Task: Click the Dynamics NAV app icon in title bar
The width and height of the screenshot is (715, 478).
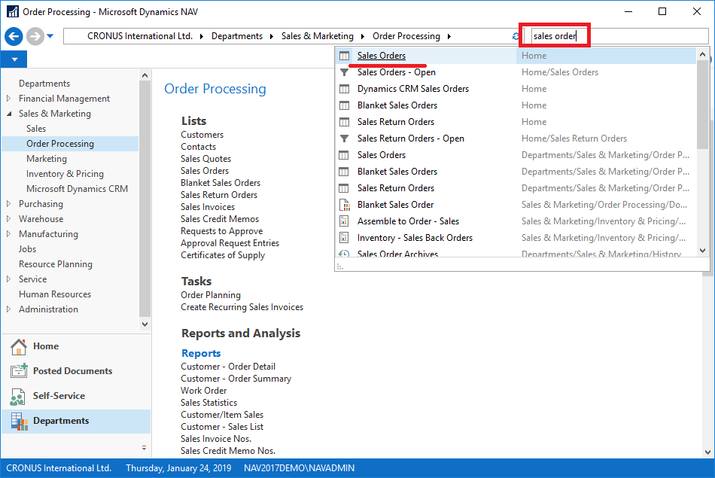Action: coord(12,11)
